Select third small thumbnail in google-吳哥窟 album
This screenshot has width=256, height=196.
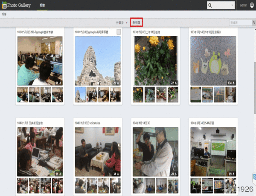tap(104, 95)
